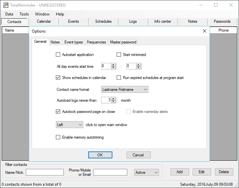Screen dimensions: 239x188
Task: Decrease Autoload logs months spinner
Action: click(x=113, y=101)
